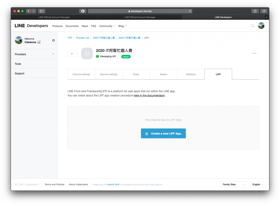
Task: Open the English language dropdown
Action: pos(258,184)
